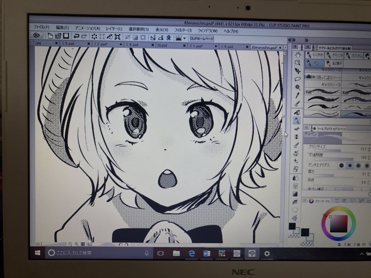Select the Auto Select magic wand tool
Image resolution: width=371 pixels, height=278 pixels.
[298, 87]
